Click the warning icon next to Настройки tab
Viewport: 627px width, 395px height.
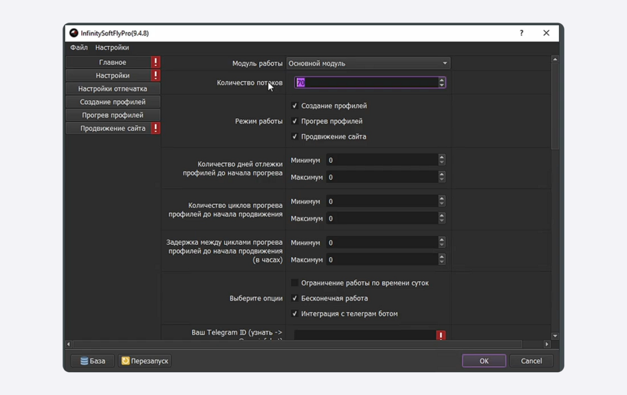coord(156,76)
